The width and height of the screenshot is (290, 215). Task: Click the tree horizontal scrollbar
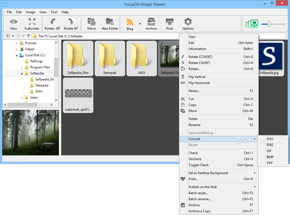click(x=22, y=105)
